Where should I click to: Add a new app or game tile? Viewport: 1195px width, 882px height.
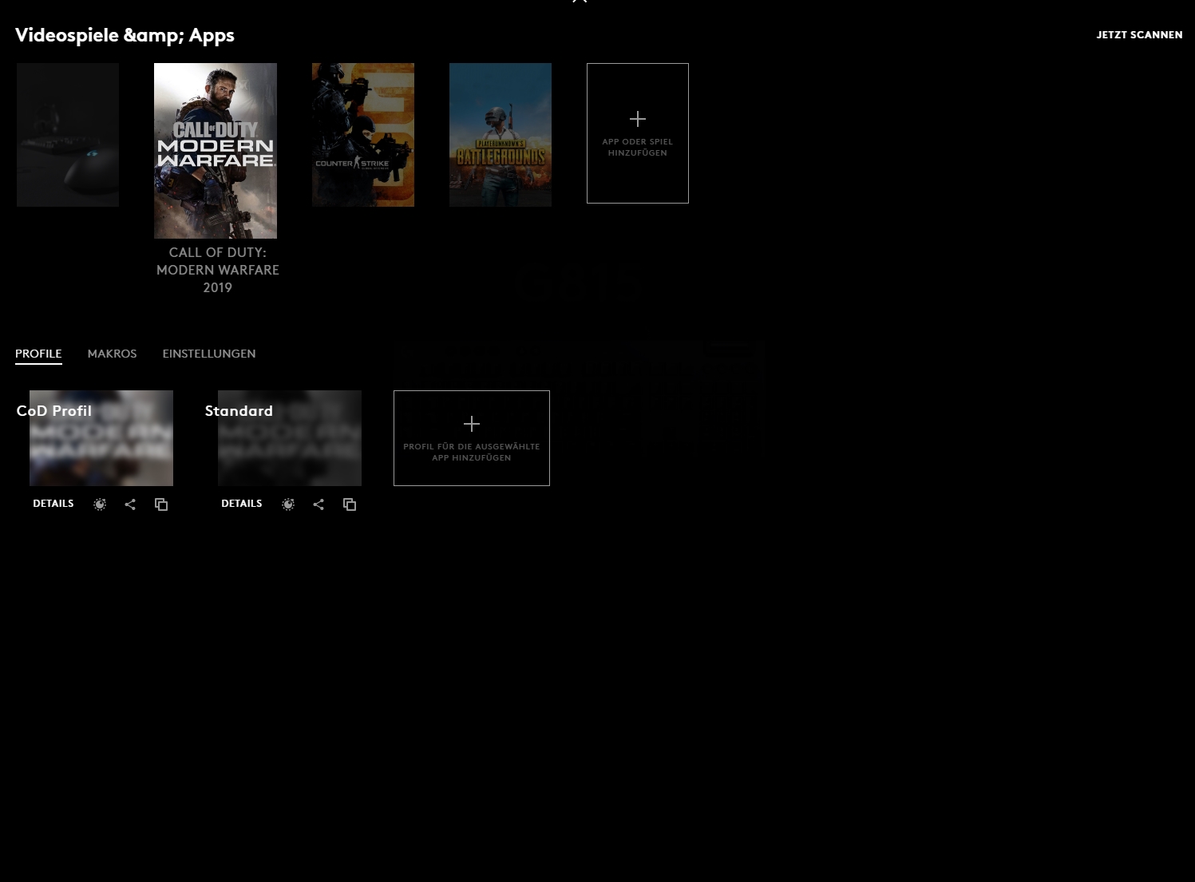pos(638,133)
